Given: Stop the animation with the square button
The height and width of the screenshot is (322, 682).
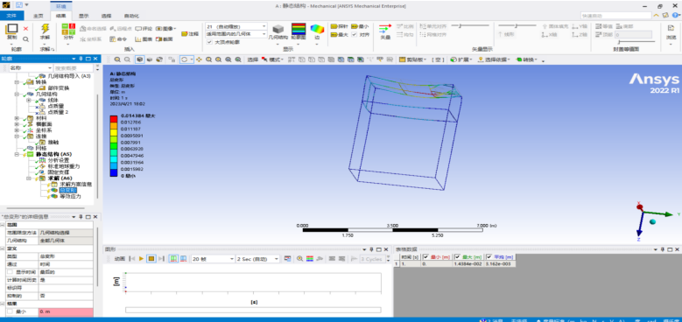Looking at the screenshot, I should 151,258.
